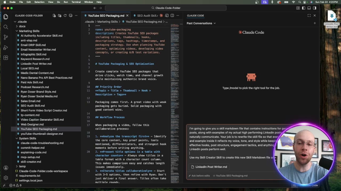Close the YouTube SEO Packaging.md tab
Screen dimensions: 341x191
point(127,16)
